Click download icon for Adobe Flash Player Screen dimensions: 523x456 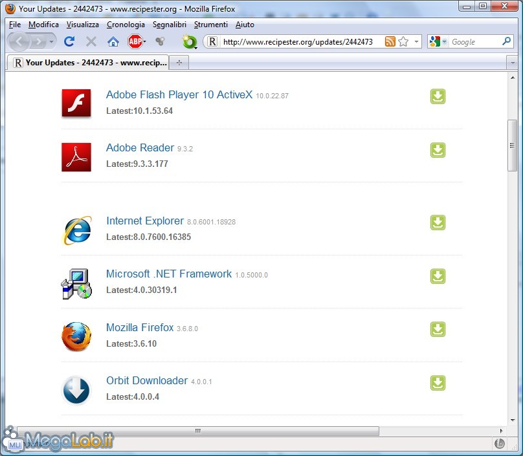click(438, 96)
